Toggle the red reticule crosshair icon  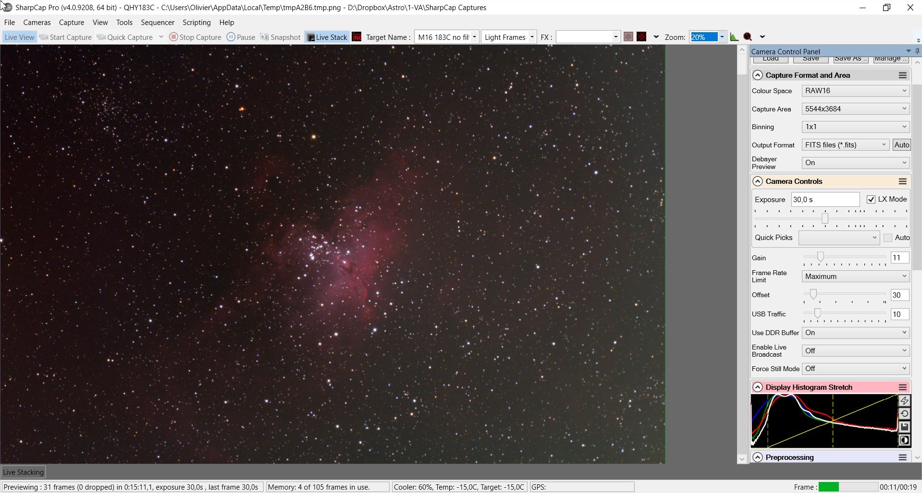(641, 37)
